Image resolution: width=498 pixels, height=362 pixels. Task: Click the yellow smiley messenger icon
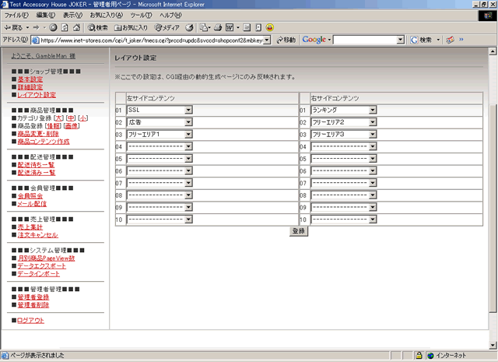coord(269,27)
